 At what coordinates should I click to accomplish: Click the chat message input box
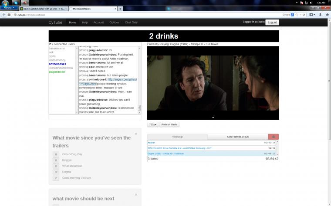(95, 117)
